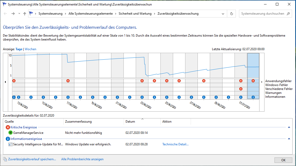Screen dimensions: 296x166
Task: Move the chart to earlier dates with the left arrow
Action: [x=5, y=82]
